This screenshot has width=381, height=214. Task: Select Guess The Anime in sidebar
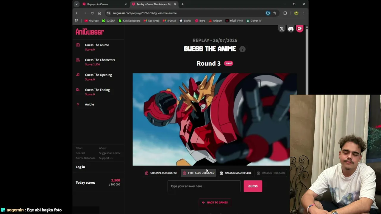click(x=97, y=45)
